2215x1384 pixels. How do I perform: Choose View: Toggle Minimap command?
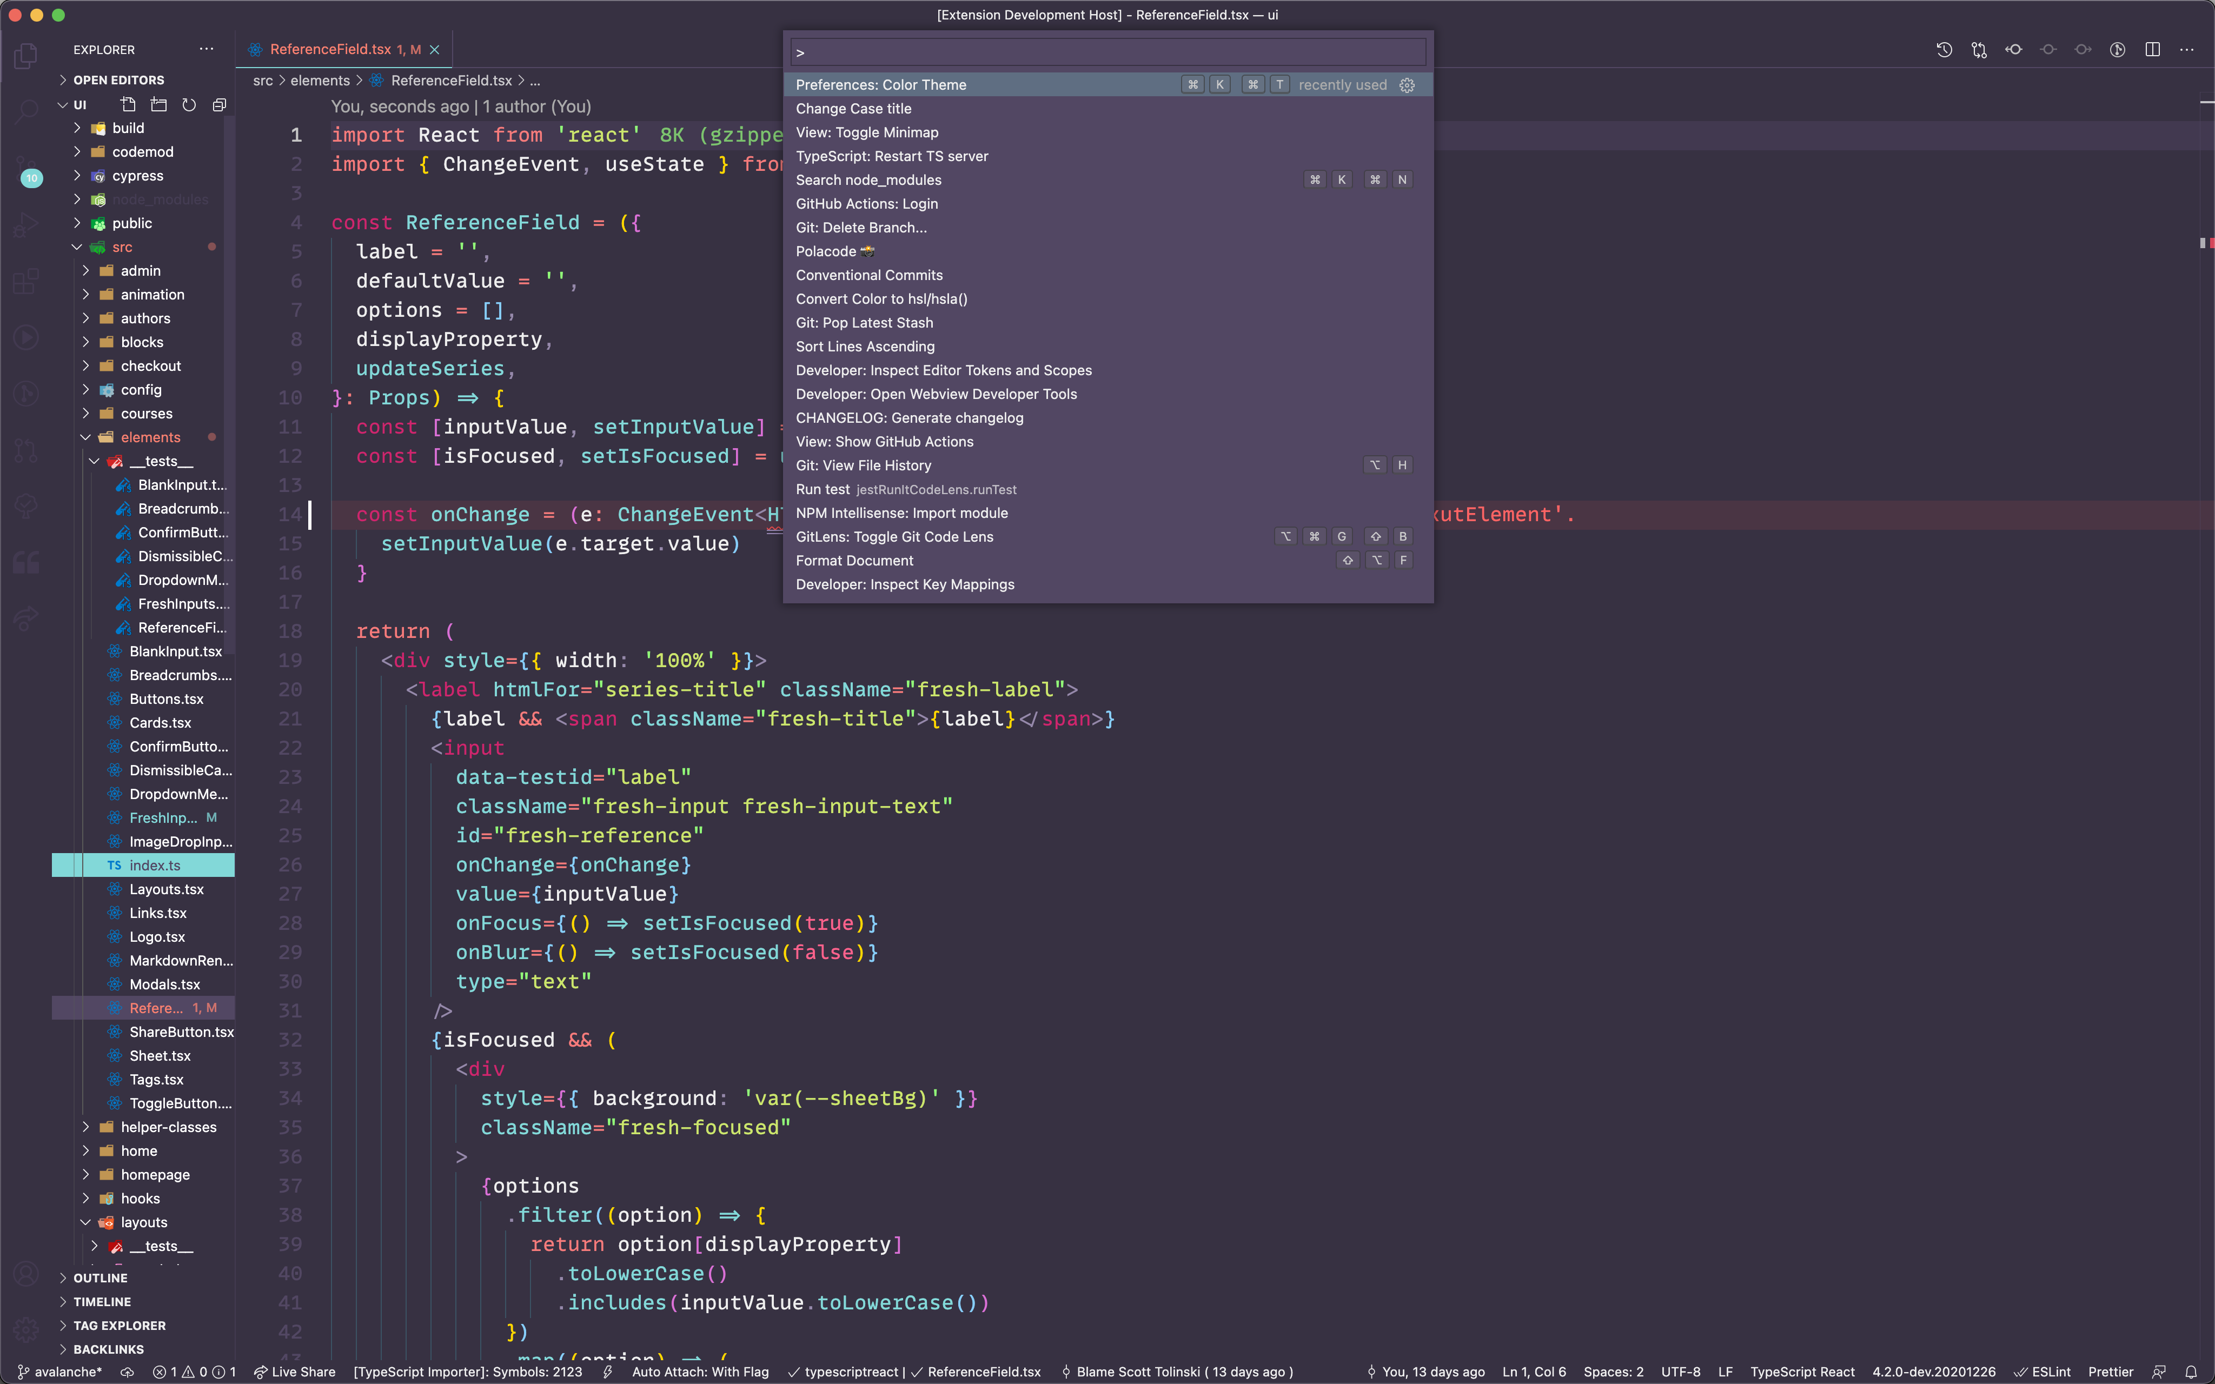tap(1107, 133)
